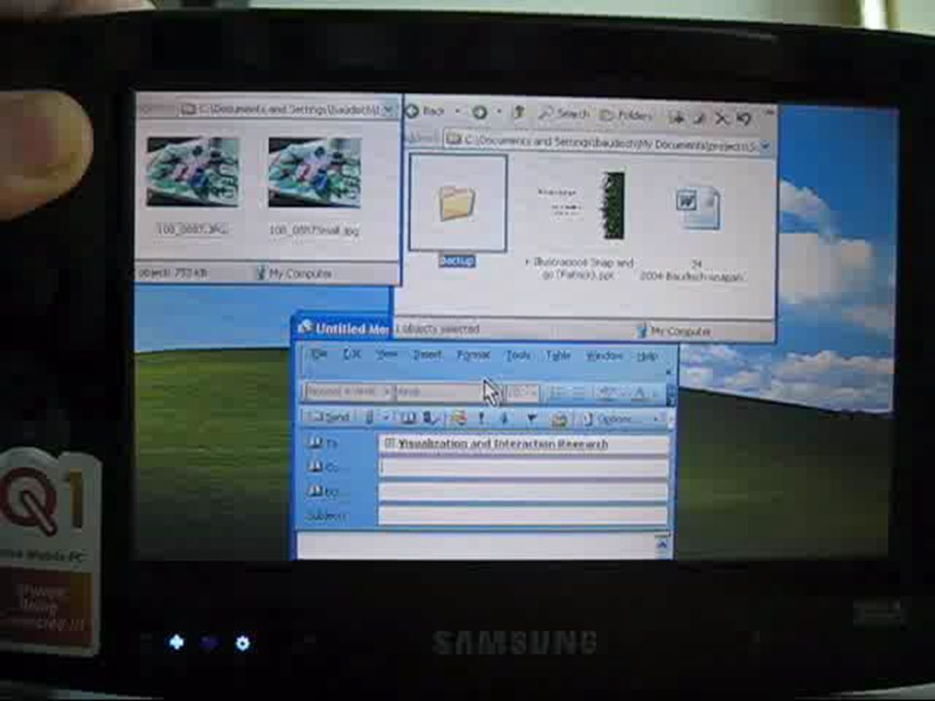Select the Backup folder icon
The height and width of the screenshot is (701, 935).
[458, 203]
